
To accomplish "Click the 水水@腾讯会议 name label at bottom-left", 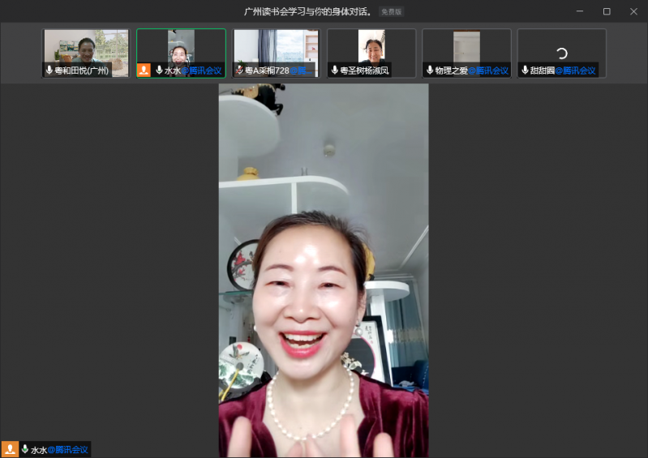I will [59, 449].
